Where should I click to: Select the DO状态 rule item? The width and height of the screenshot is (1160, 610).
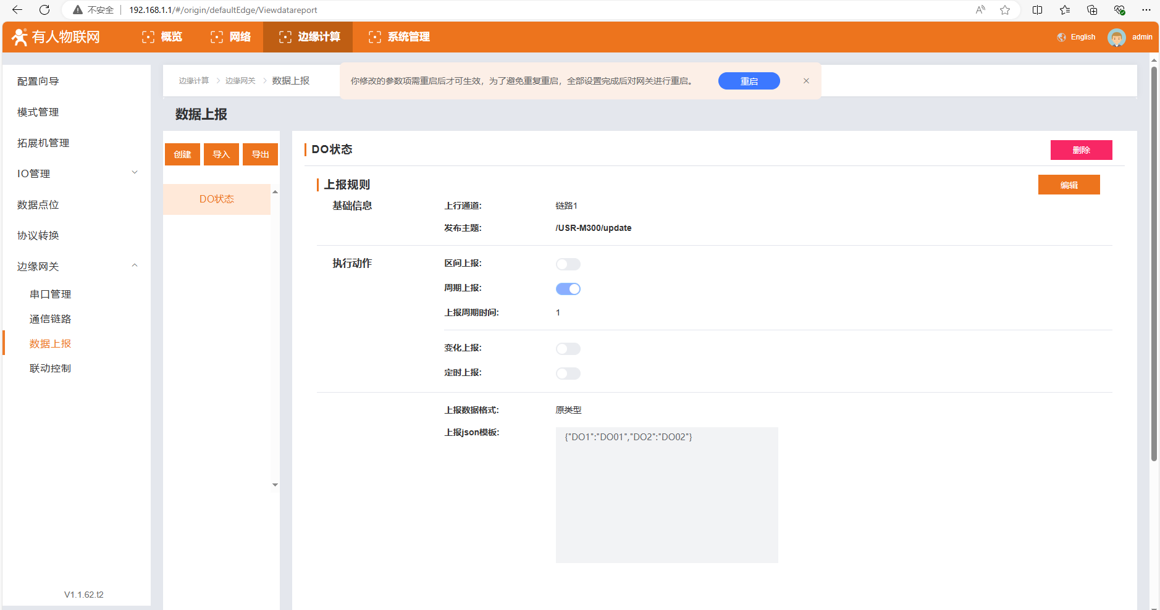tap(217, 199)
